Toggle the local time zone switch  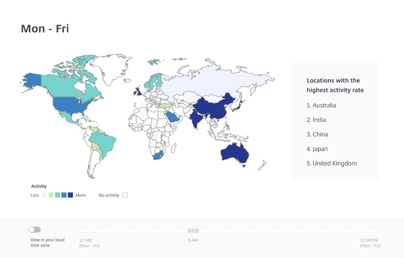35,230
